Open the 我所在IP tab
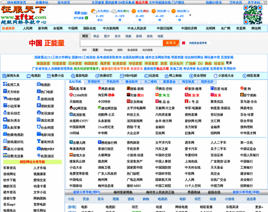This screenshot has height=212, width=268. 207,82
